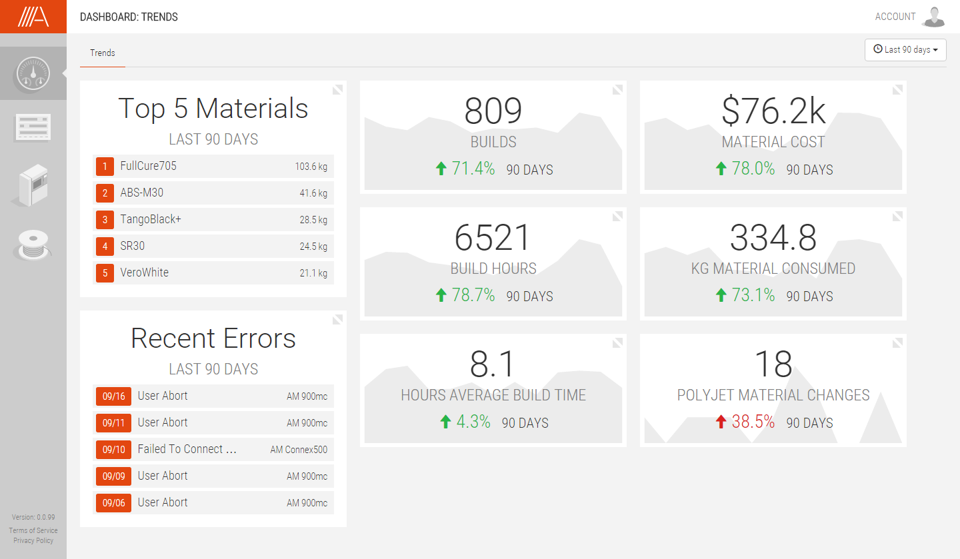Viewport: 960px width, 559px height.
Task: Click green arrow beside 78.0% material cost
Action: click(720, 169)
